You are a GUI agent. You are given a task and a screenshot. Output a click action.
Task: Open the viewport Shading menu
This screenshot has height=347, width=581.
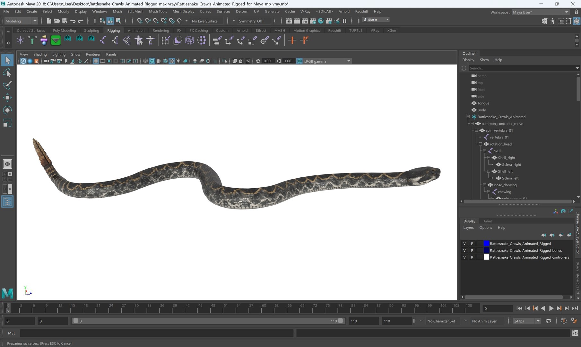pyautogui.click(x=40, y=54)
